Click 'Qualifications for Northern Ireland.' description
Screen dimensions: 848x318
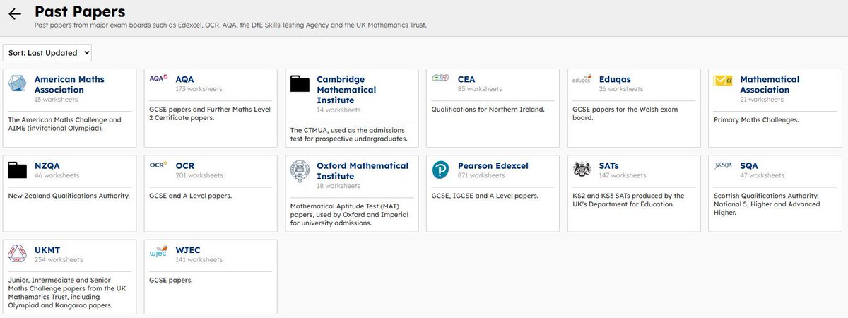pyautogui.click(x=488, y=110)
